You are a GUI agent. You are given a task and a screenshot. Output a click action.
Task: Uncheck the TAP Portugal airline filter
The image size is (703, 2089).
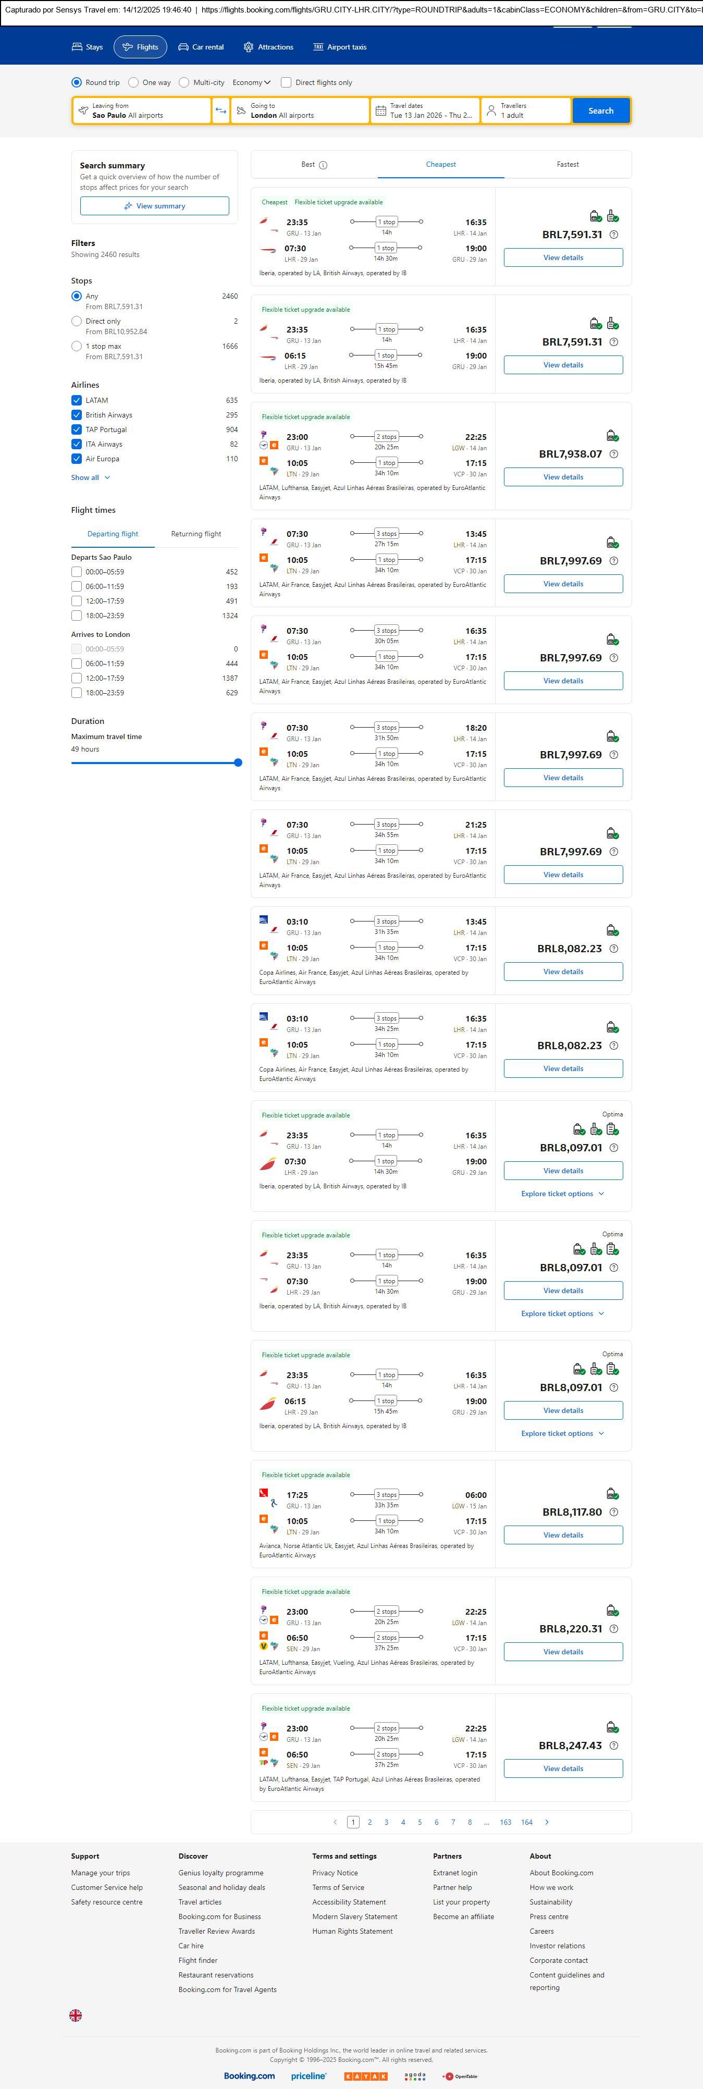point(76,430)
